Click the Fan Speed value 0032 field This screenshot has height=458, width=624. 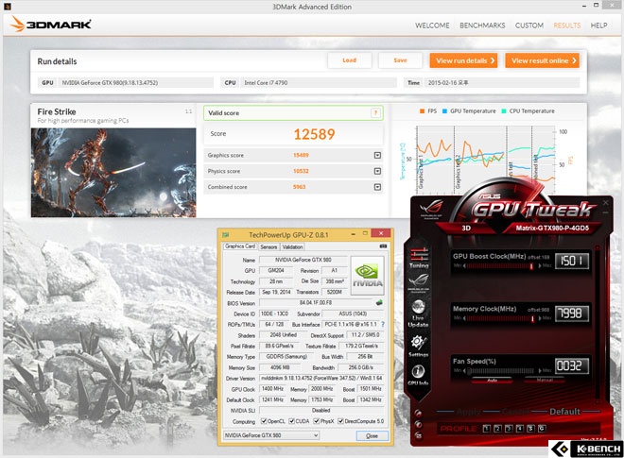tap(572, 365)
